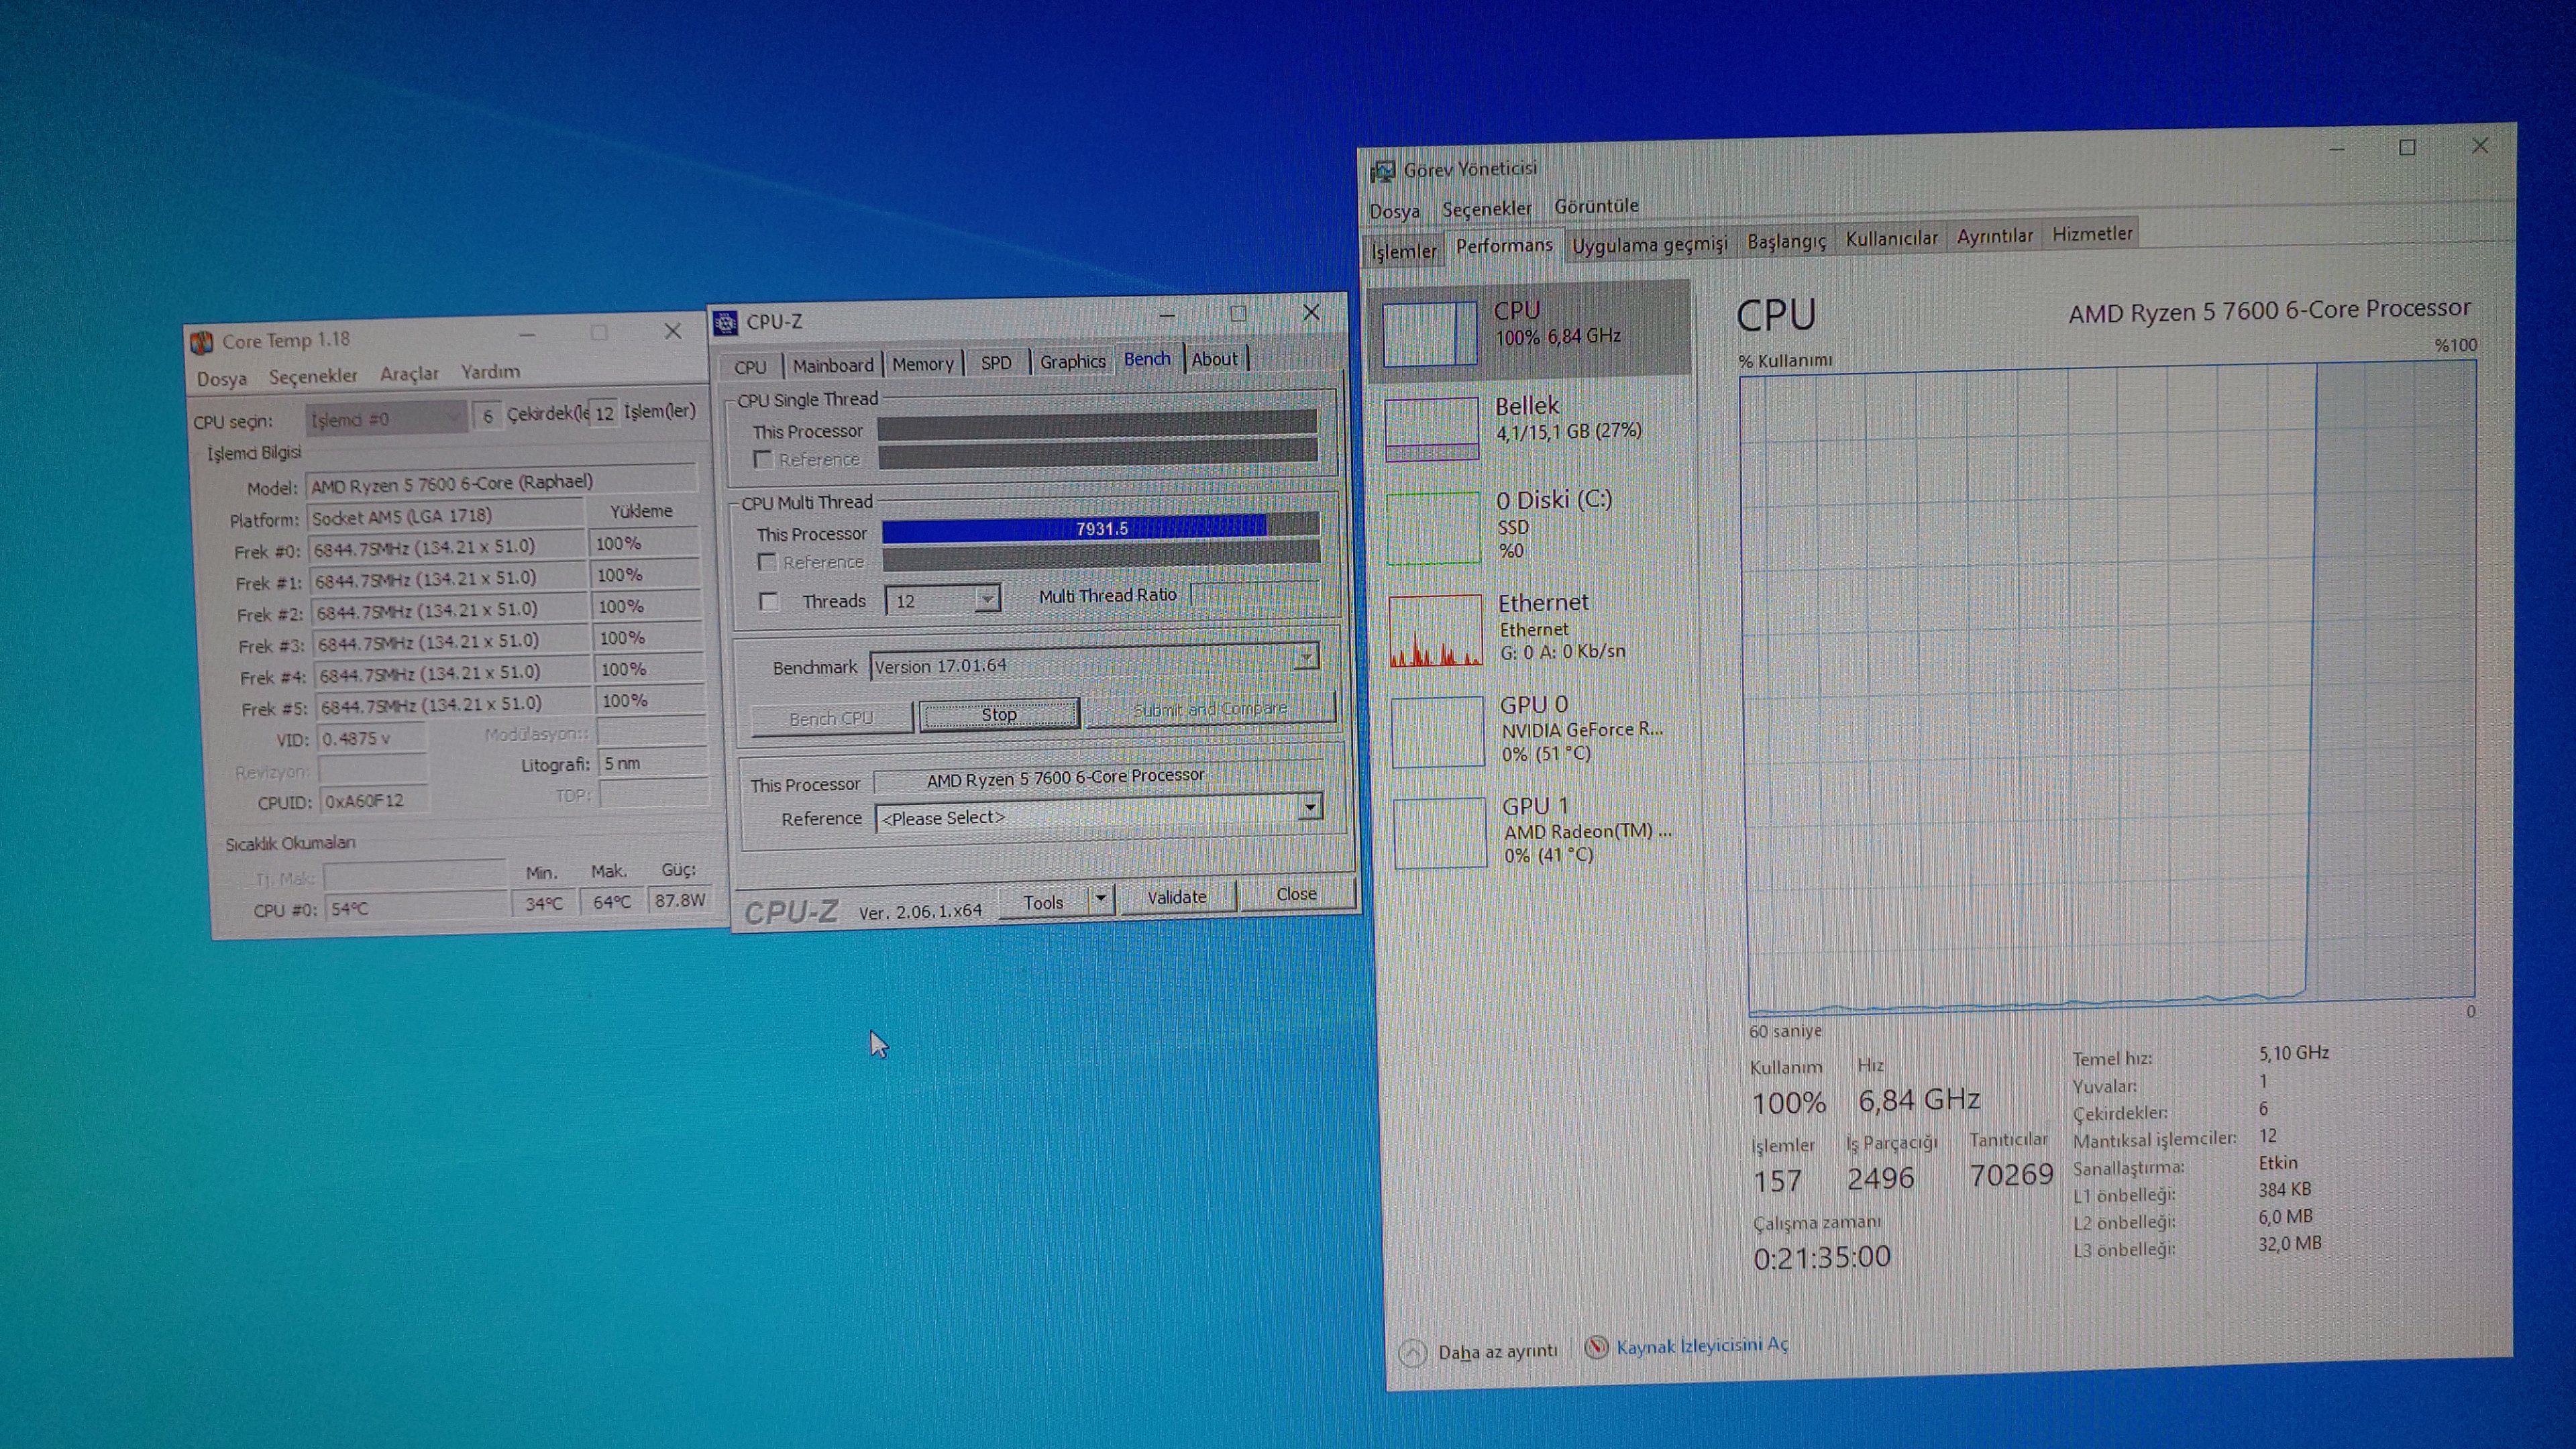Click the Kaynak İzleyicisi resource monitor icon
2576x1449 pixels.
[x=1597, y=1347]
